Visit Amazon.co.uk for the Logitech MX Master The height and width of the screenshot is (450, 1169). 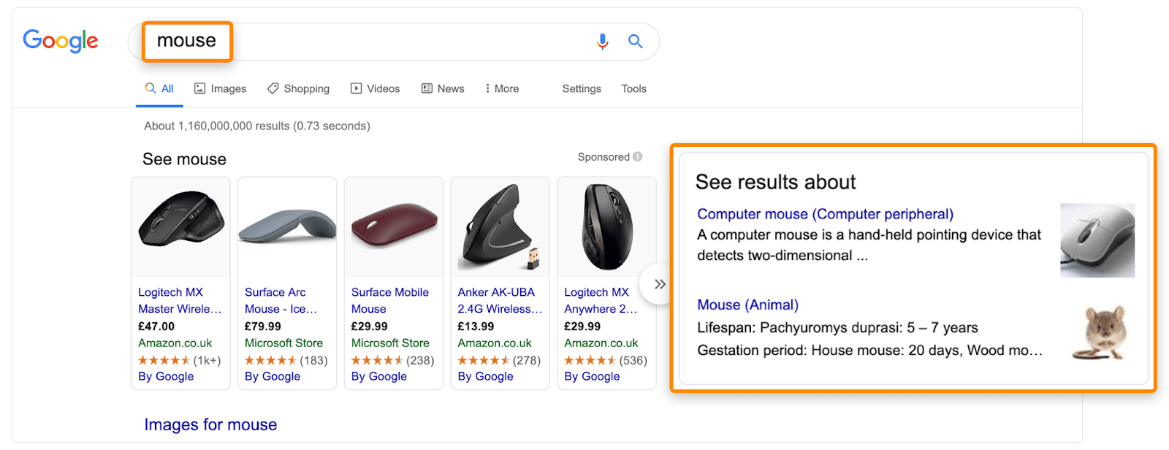tap(174, 343)
